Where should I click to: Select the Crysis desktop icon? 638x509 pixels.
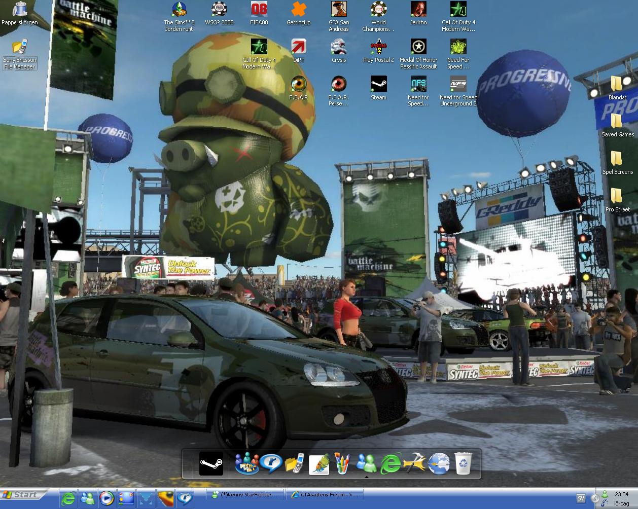[338, 47]
